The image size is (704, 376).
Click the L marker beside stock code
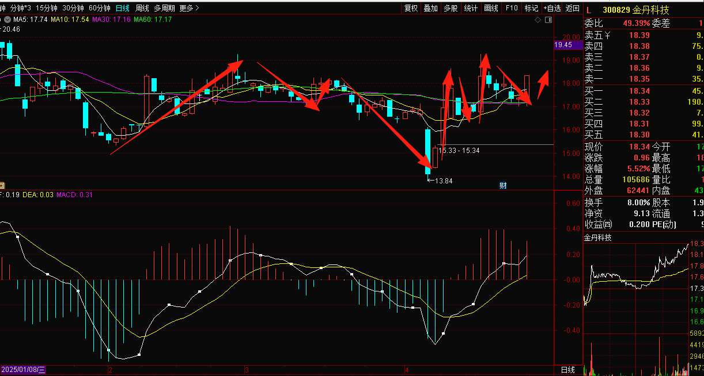(589, 9)
